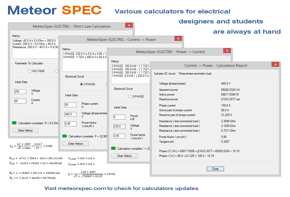Click green status indicator in Current -> Power
Viewport: 290px width, 197px height.
(65, 136)
